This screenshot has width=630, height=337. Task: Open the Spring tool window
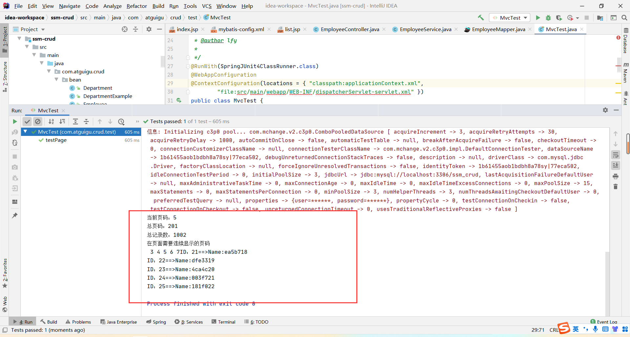[x=156, y=322]
